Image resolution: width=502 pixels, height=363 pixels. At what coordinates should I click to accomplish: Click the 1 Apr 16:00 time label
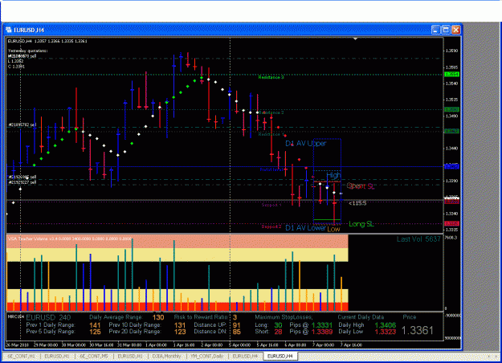tap(184, 345)
